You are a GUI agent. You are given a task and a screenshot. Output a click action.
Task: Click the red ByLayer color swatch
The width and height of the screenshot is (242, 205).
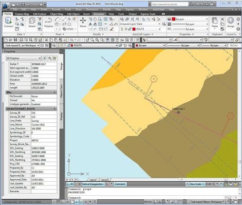174,19
